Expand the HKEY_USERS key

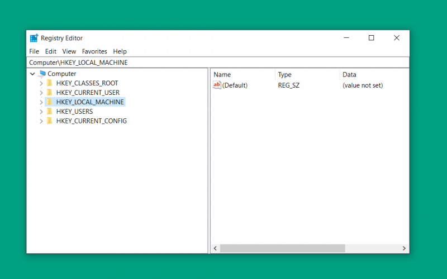41,112
